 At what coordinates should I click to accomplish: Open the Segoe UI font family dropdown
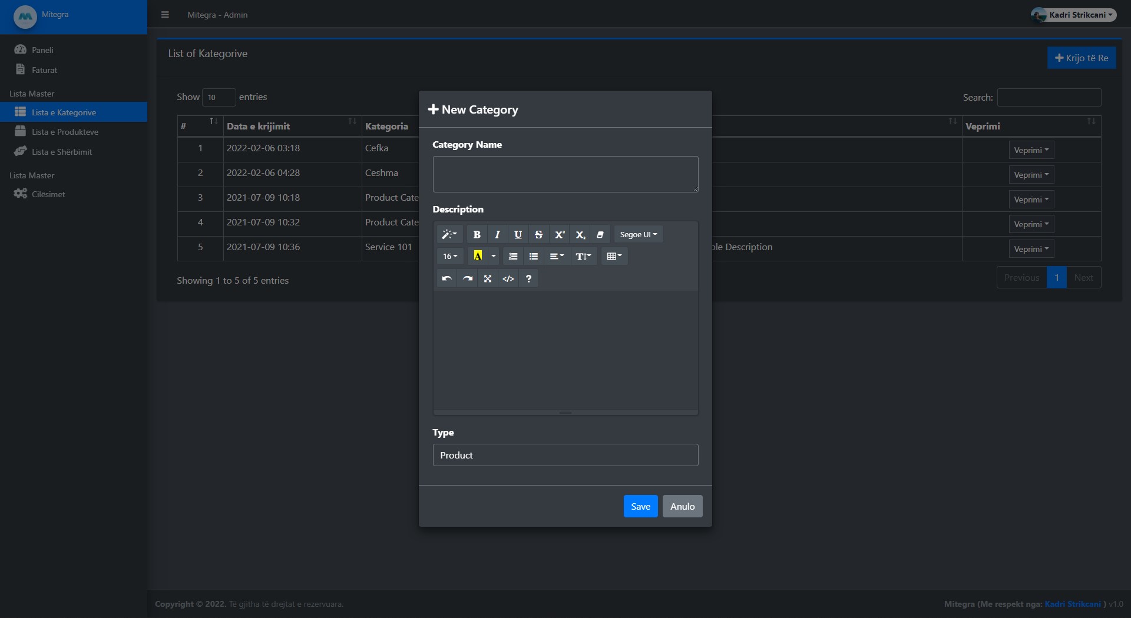pyautogui.click(x=638, y=234)
